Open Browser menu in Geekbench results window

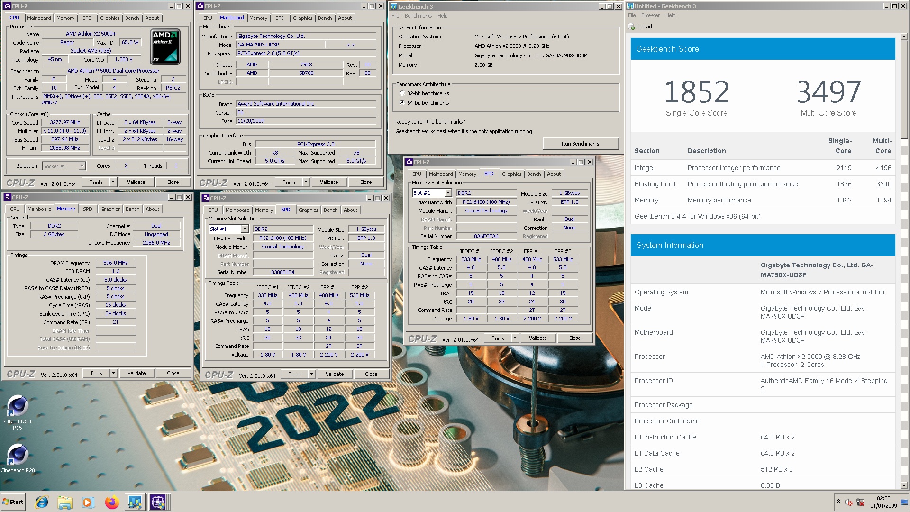tap(650, 15)
